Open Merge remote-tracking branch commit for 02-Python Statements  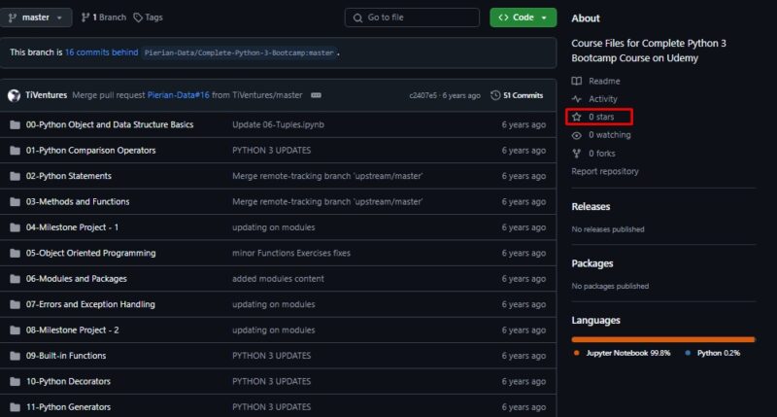(x=327, y=176)
